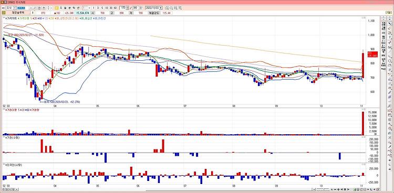The height and width of the screenshot is (193, 394).
Task: Click the current price tag on price axis
Action: coord(372,54)
